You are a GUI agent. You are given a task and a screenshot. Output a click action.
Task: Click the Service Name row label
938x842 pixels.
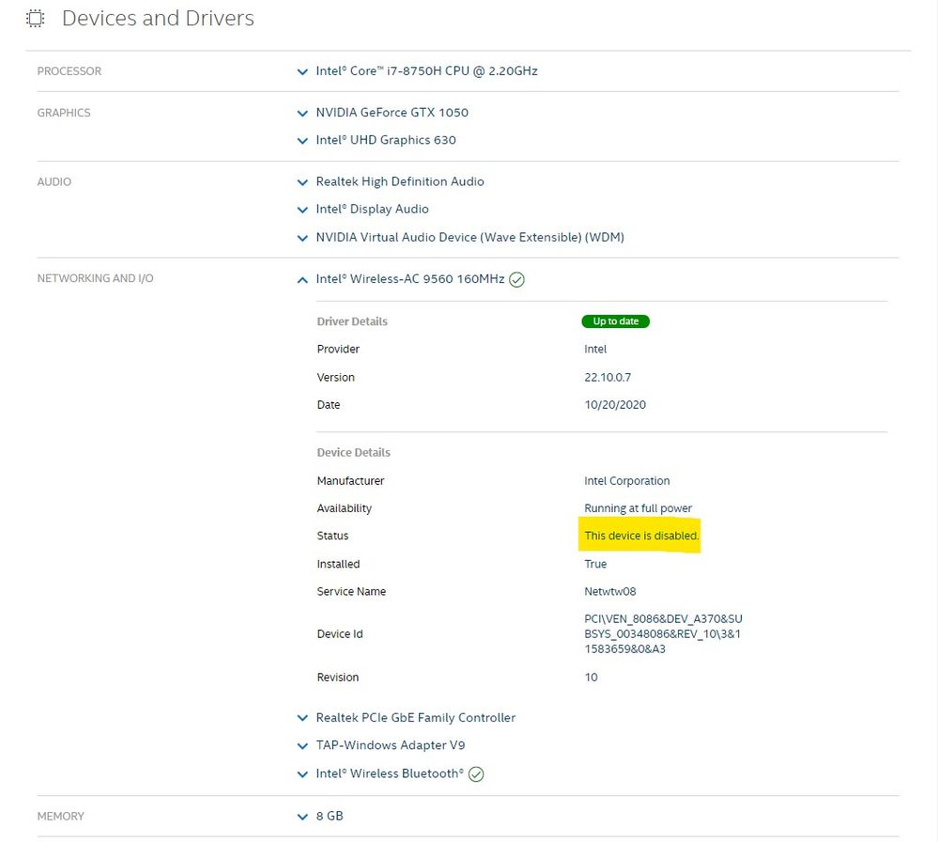[351, 592]
